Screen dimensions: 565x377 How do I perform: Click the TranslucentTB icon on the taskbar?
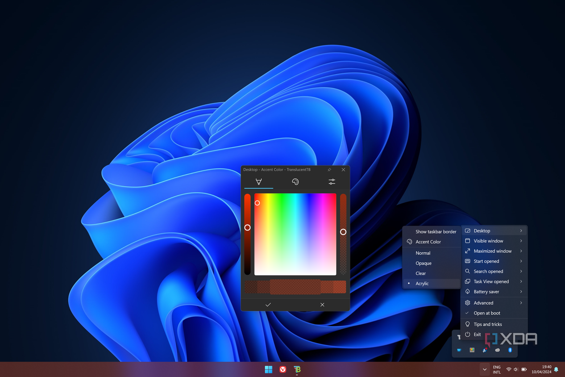297,369
